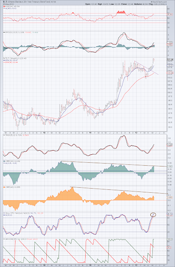Click the TLT ticker symbol in the header
175x267 pixels.
click(x=5, y=2)
